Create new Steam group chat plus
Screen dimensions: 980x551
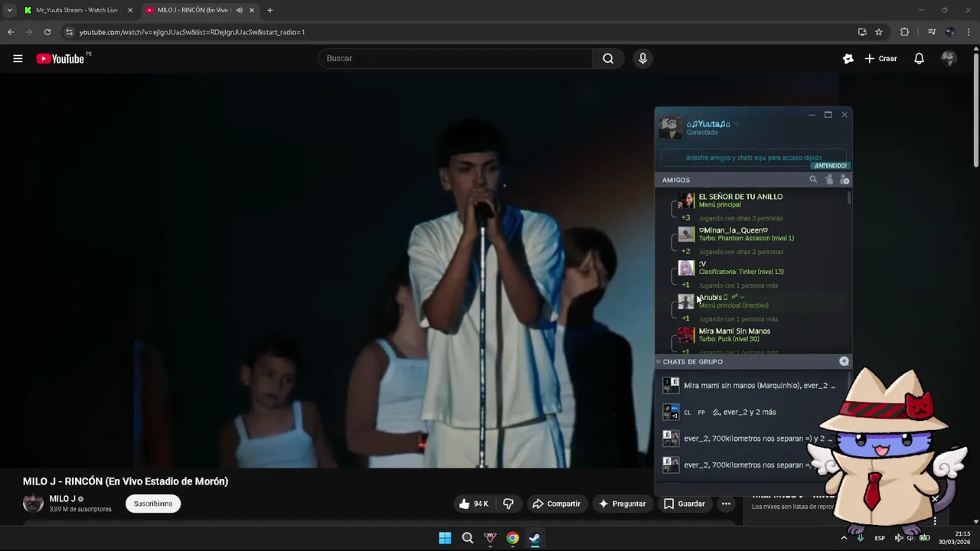[x=844, y=361]
